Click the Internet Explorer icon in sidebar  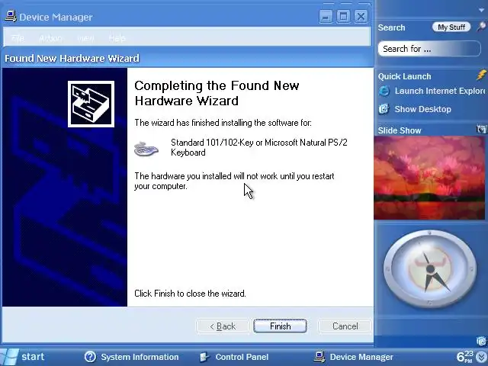point(384,91)
